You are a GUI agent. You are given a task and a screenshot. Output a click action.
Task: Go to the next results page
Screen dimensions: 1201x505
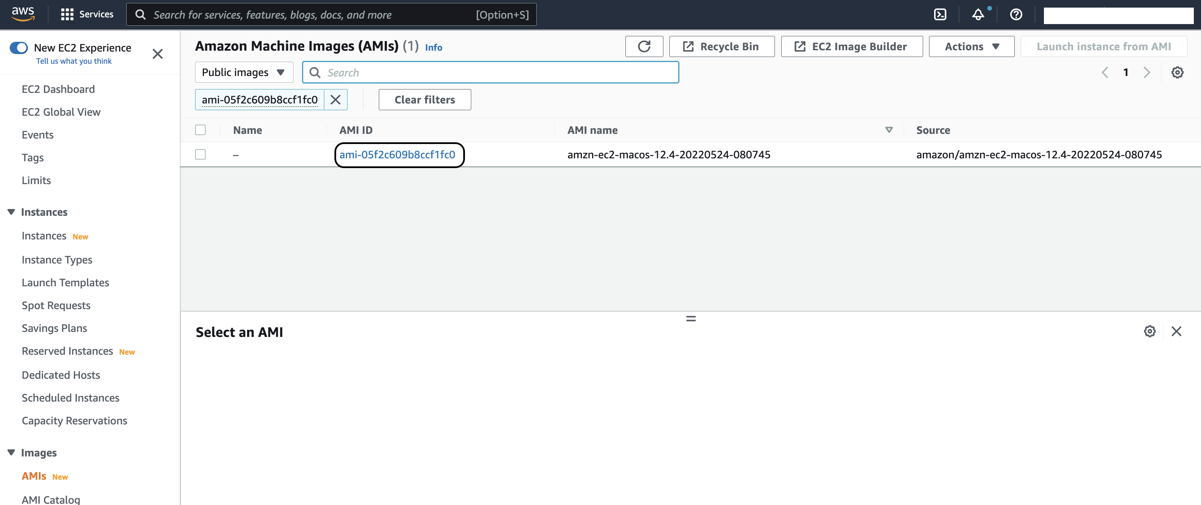pyautogui.click(x=1147, y=72)
